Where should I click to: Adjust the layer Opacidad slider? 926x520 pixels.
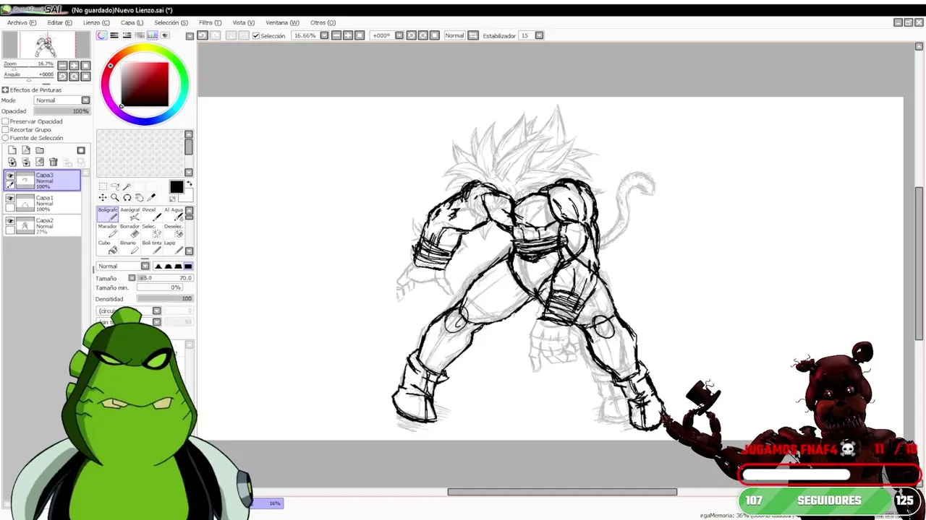(62, 111)
